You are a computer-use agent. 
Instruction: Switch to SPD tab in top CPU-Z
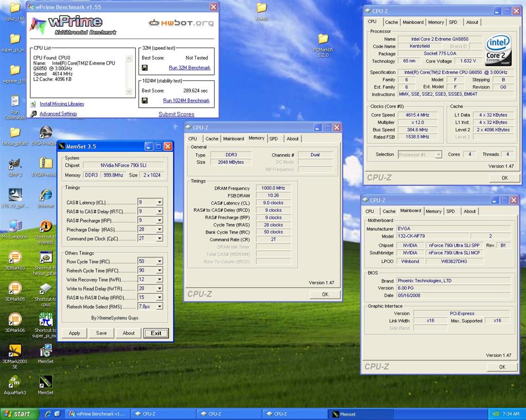point(453,22)
